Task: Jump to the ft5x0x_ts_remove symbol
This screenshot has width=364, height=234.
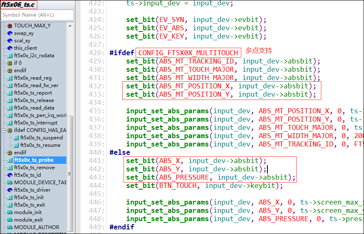Action: point(34,168)
